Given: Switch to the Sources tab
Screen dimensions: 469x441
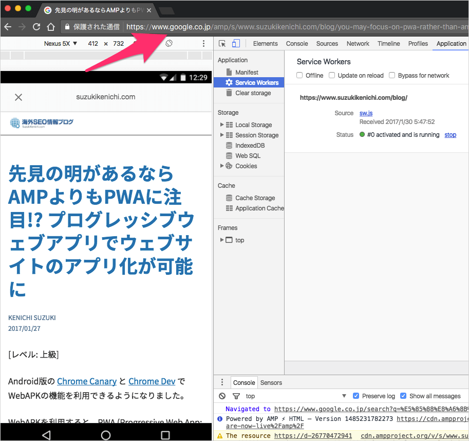Looking at the screenshot, I should [x=327, y=43].
